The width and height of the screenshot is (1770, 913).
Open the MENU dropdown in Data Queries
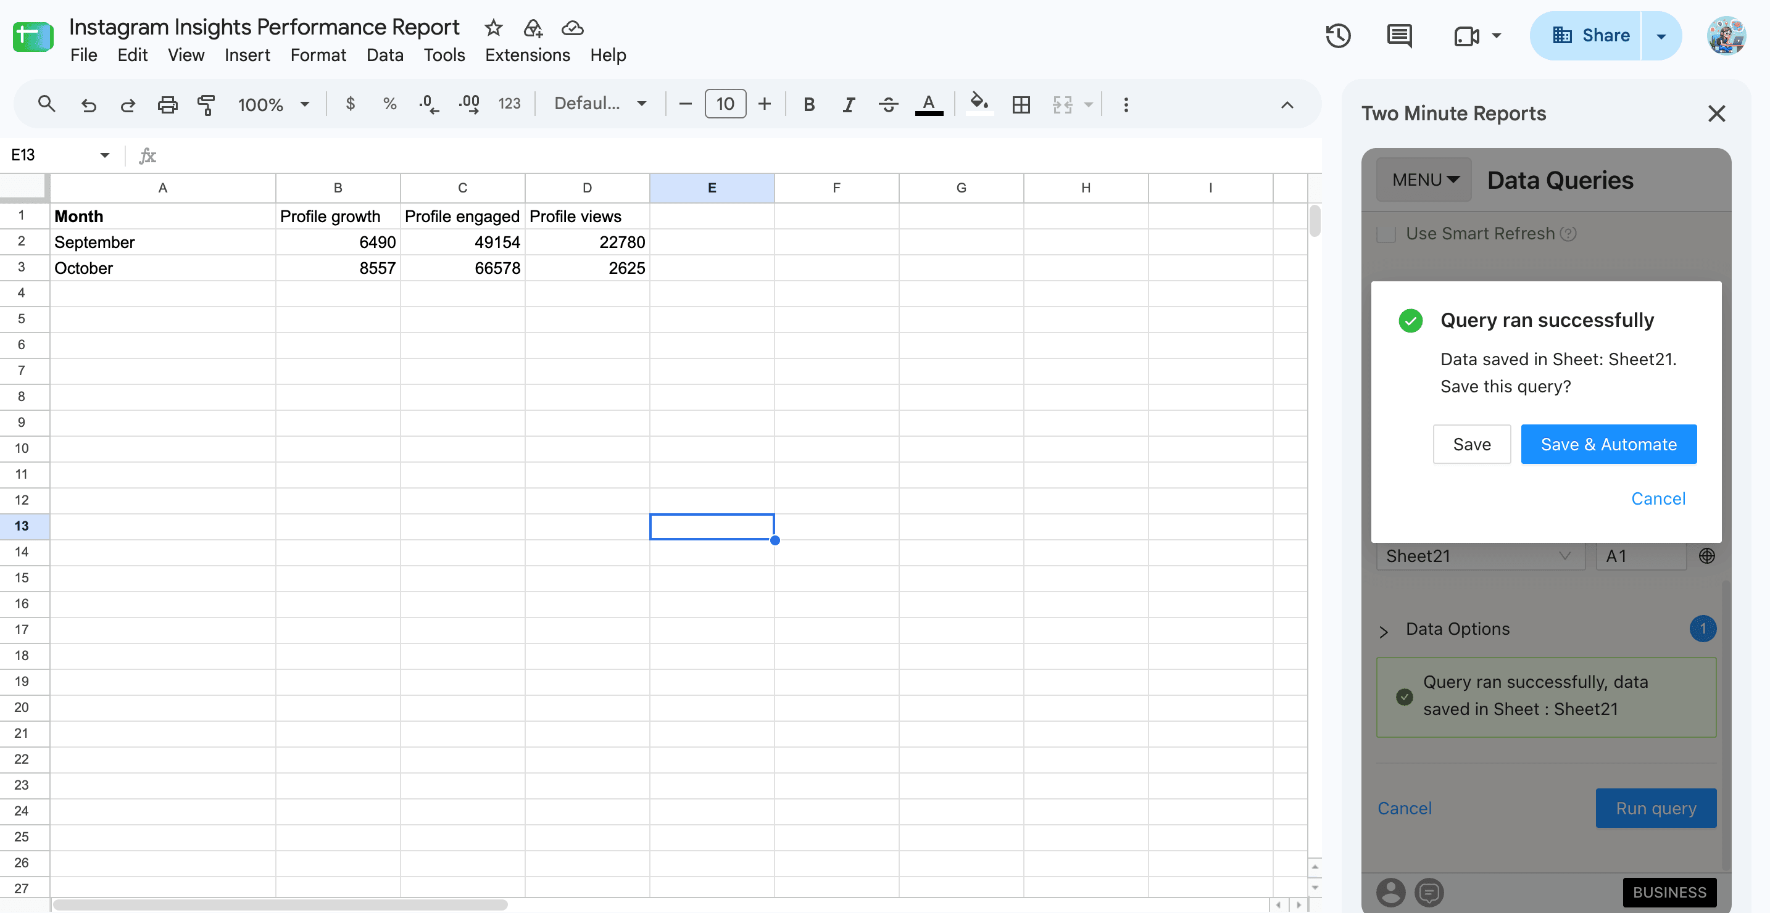[1424, 180]
